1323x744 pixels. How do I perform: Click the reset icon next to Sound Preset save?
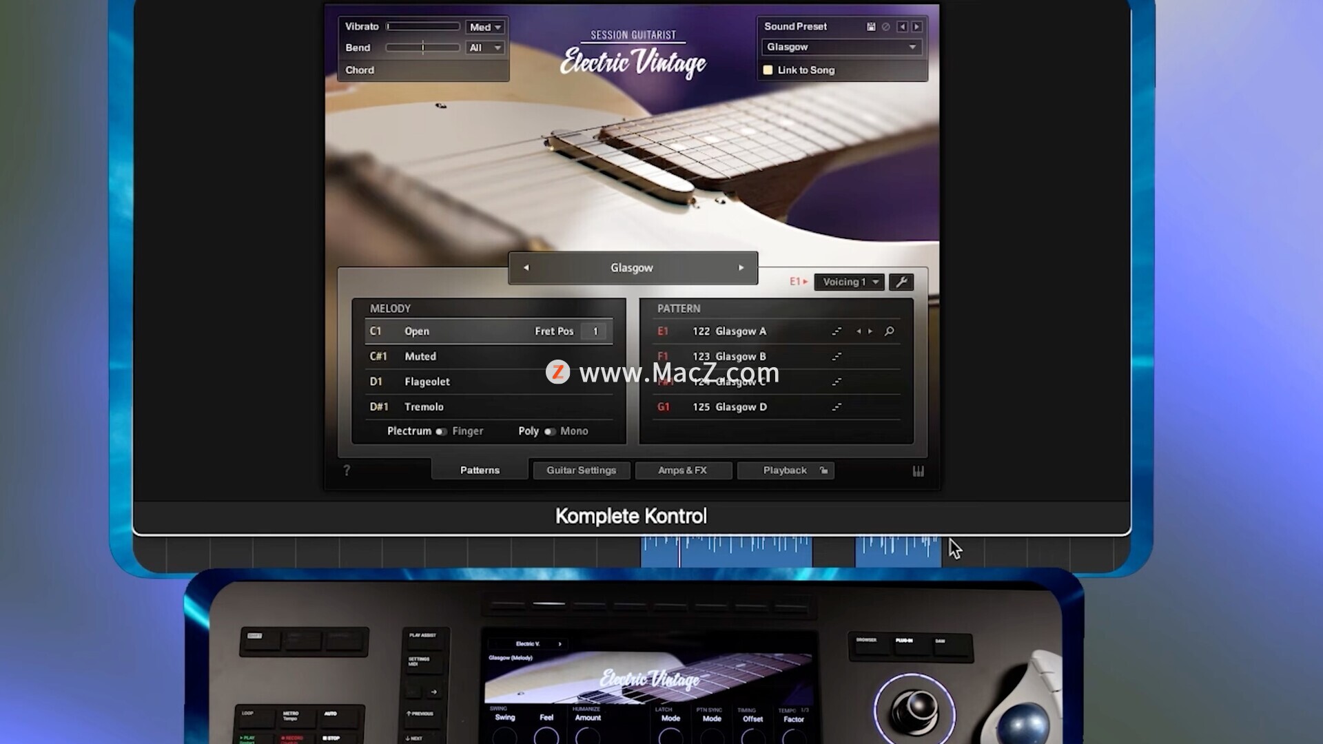pos(886,27)
